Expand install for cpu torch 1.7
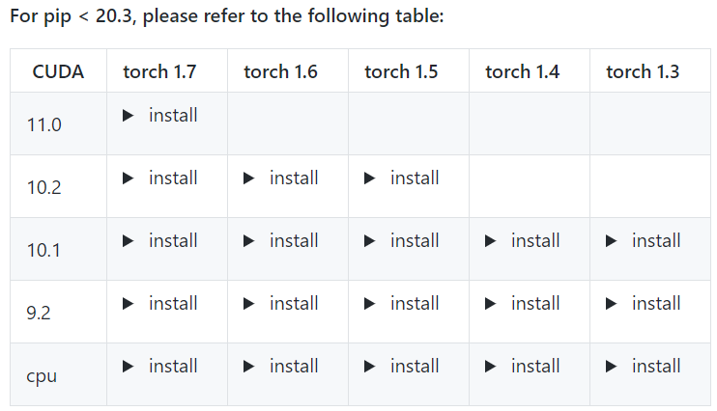The height and width of the screenshot is (411, 717). 161,367
